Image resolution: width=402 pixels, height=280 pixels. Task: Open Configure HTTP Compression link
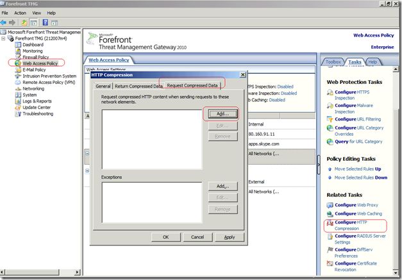click(x=351, y=225)
